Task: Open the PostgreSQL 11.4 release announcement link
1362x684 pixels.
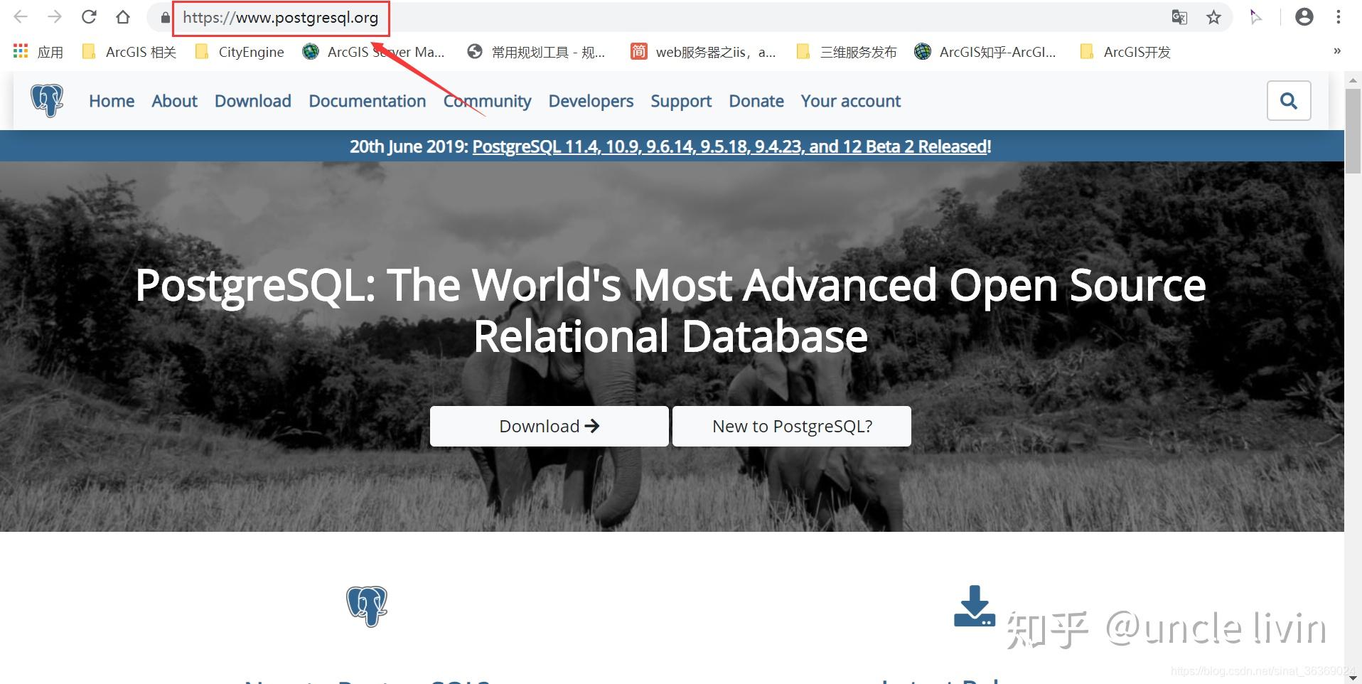Action: tap(730, 146)
